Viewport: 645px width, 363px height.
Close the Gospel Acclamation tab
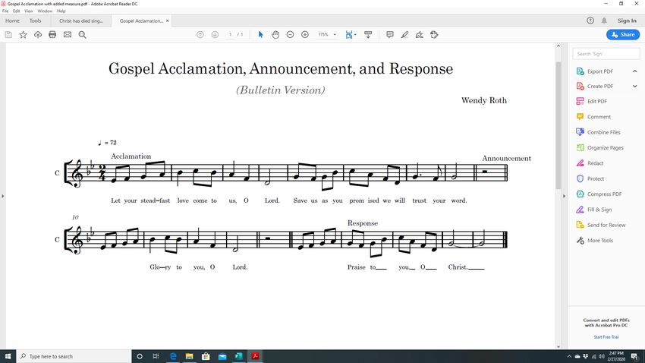pyautogui.click(x=168, y=21)
